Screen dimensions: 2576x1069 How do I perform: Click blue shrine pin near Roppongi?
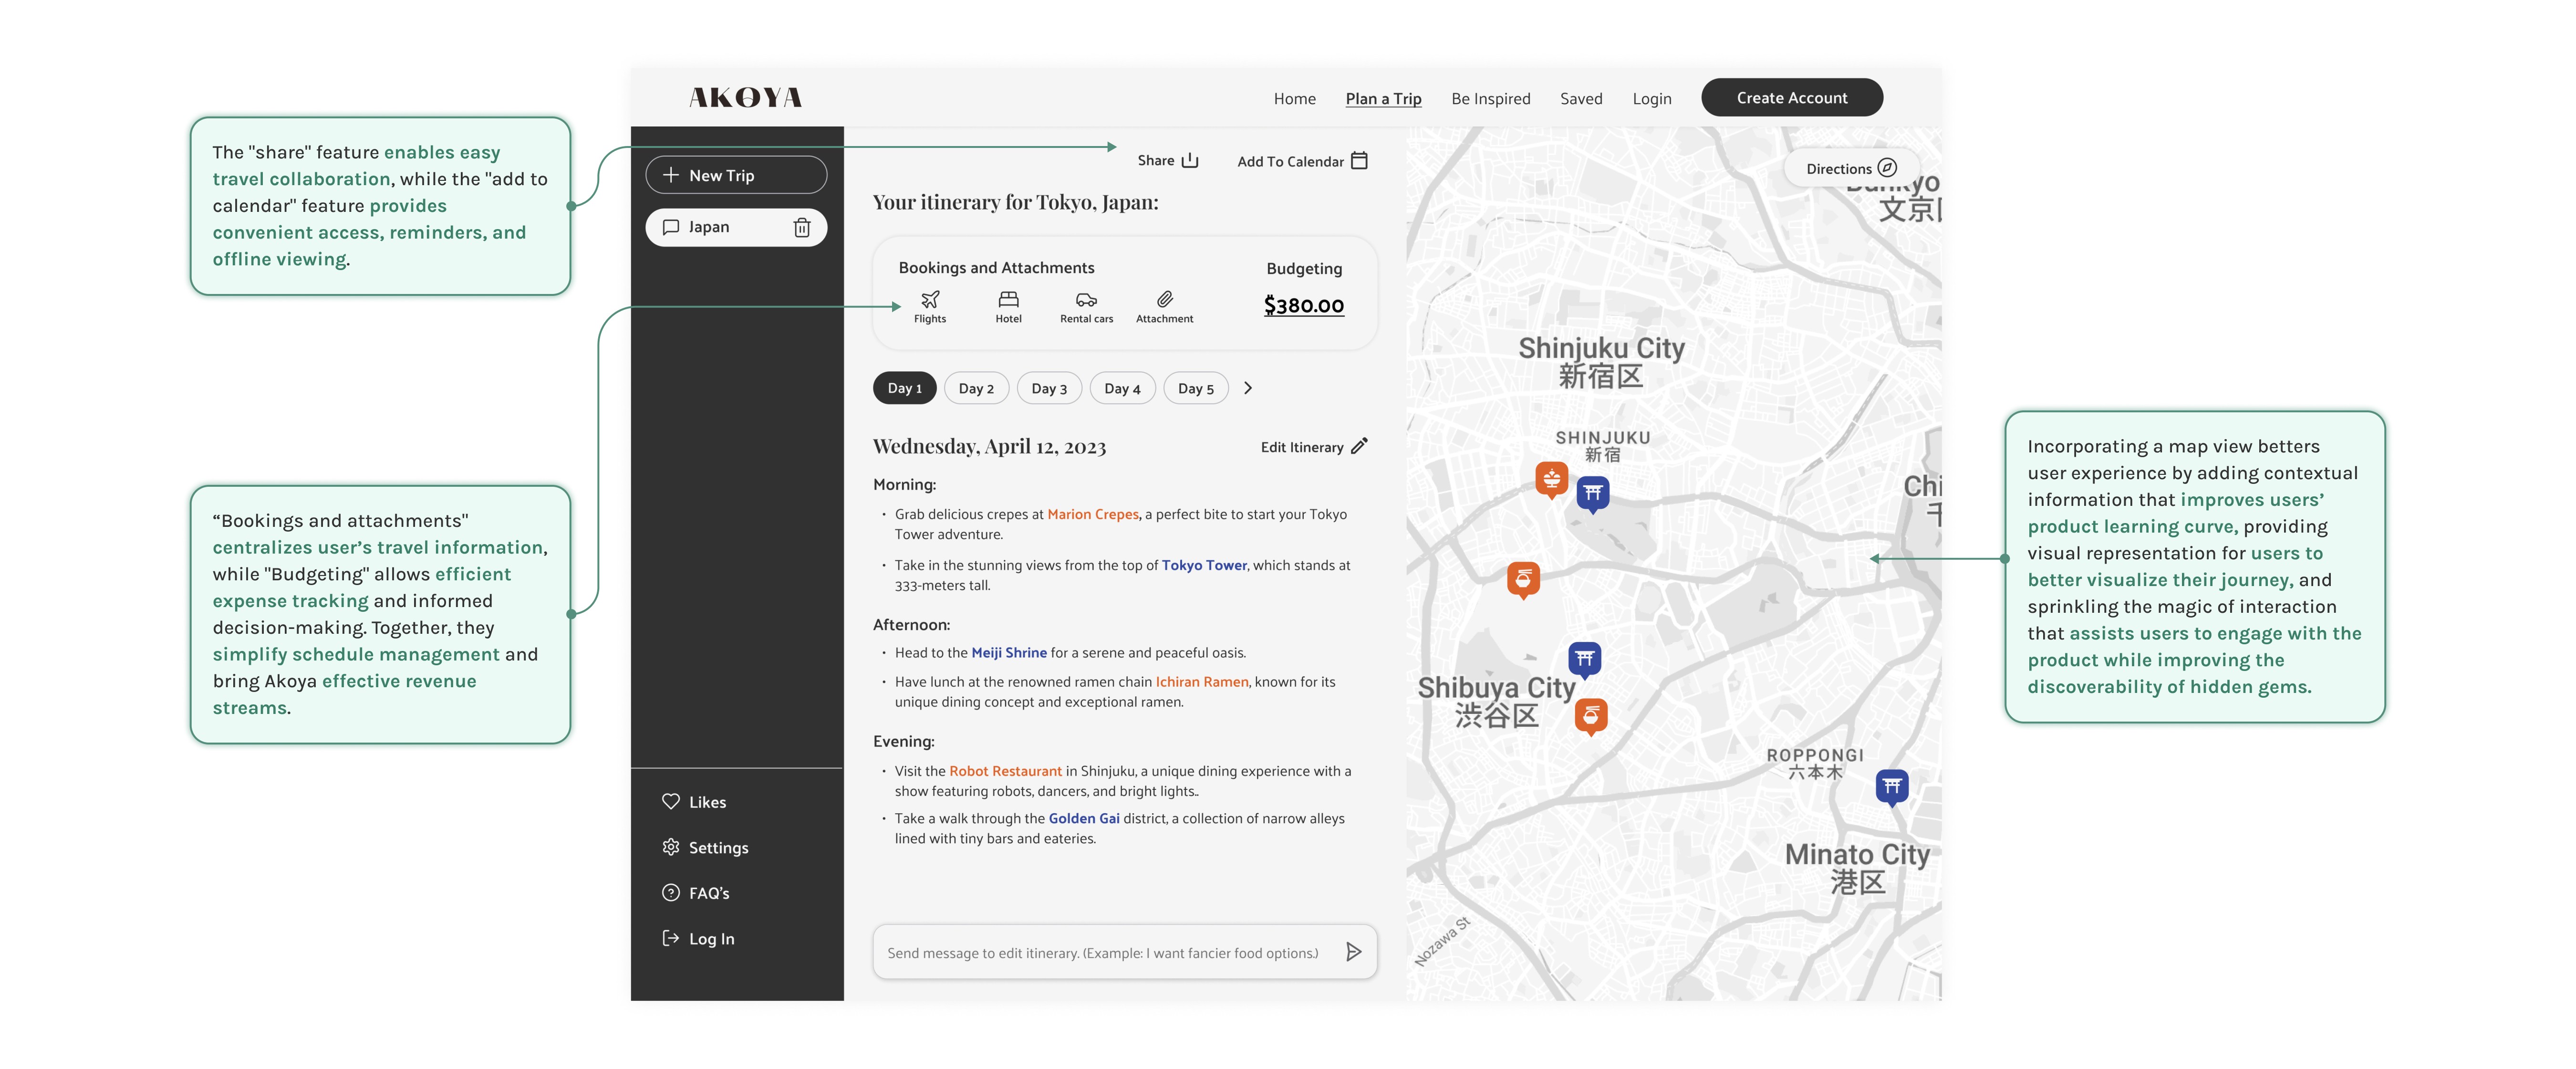1891,787
